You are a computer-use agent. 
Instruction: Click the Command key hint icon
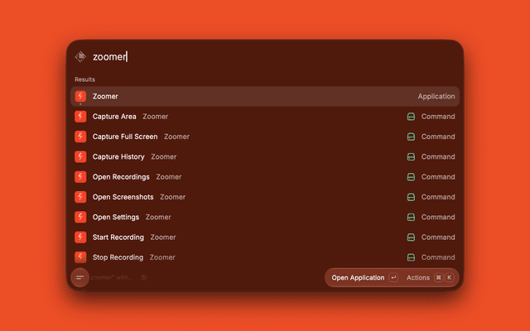coord(438,278)
